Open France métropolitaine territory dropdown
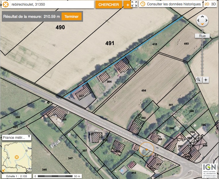219x179 pixels. [x=17, y=137]
